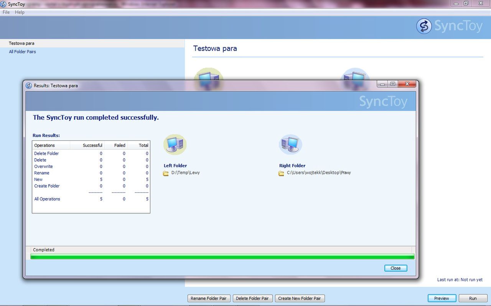491x306 pixels.
Task: Close Results dialog via title bar X
Action: [407, 84]
